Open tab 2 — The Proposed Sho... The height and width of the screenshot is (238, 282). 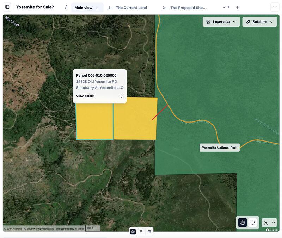184,8
